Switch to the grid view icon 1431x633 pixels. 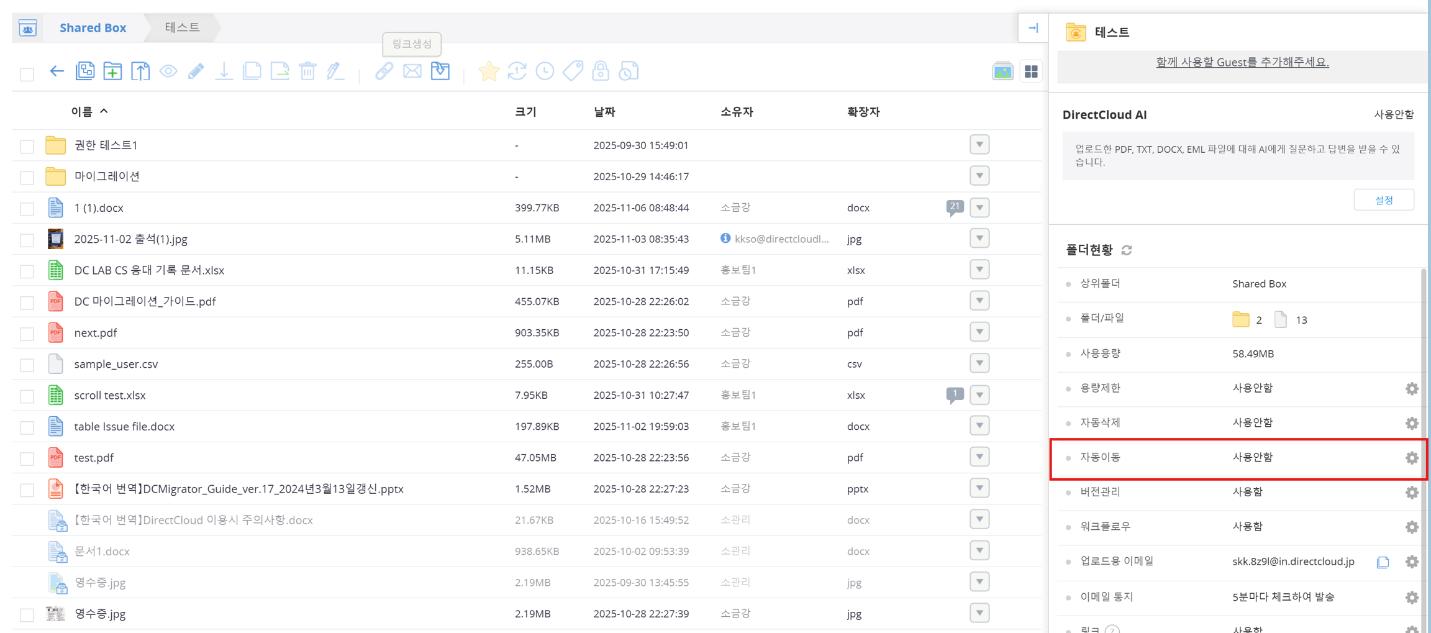click(1031, 72)
